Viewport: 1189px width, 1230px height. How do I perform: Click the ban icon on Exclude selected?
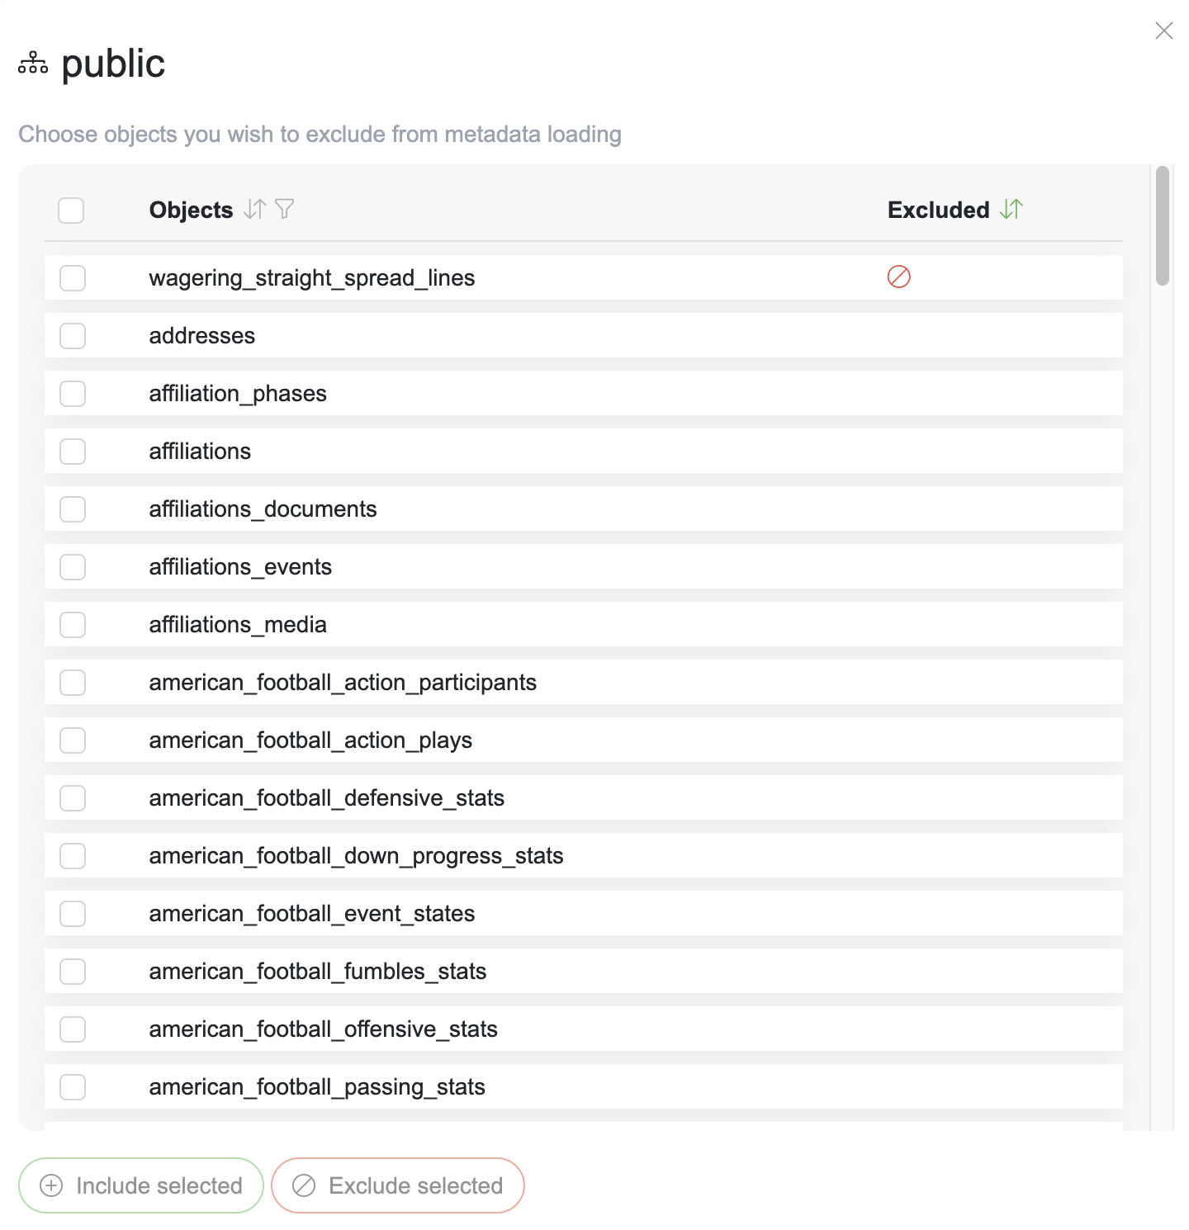[304, 1185]
